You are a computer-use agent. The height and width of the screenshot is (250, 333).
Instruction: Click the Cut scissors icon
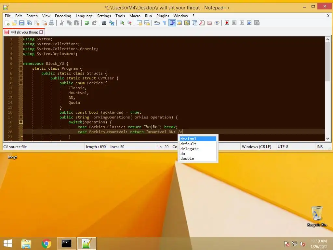62,23
